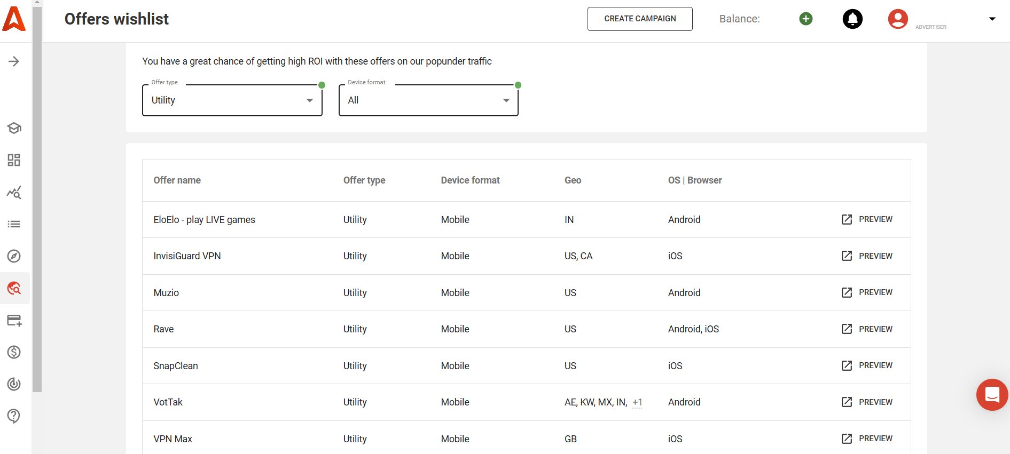This screenshot has width=1010, height=454.
Task: Open the dashboard grid icon
Action: point(14,160)
